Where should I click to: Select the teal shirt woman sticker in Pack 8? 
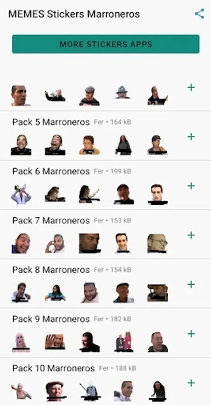click(55, 292)
